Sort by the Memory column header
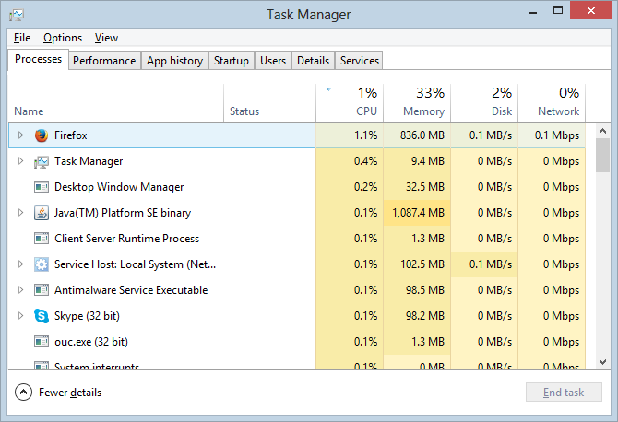The width and height of the screenshot is (618, 422). tap(417, 103)
